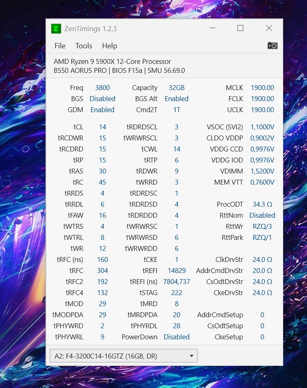Click the processor name text line

112,61
